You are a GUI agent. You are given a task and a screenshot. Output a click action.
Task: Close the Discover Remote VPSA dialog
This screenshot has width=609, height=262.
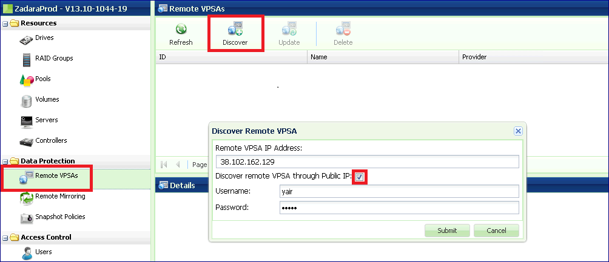coord(518,131)
